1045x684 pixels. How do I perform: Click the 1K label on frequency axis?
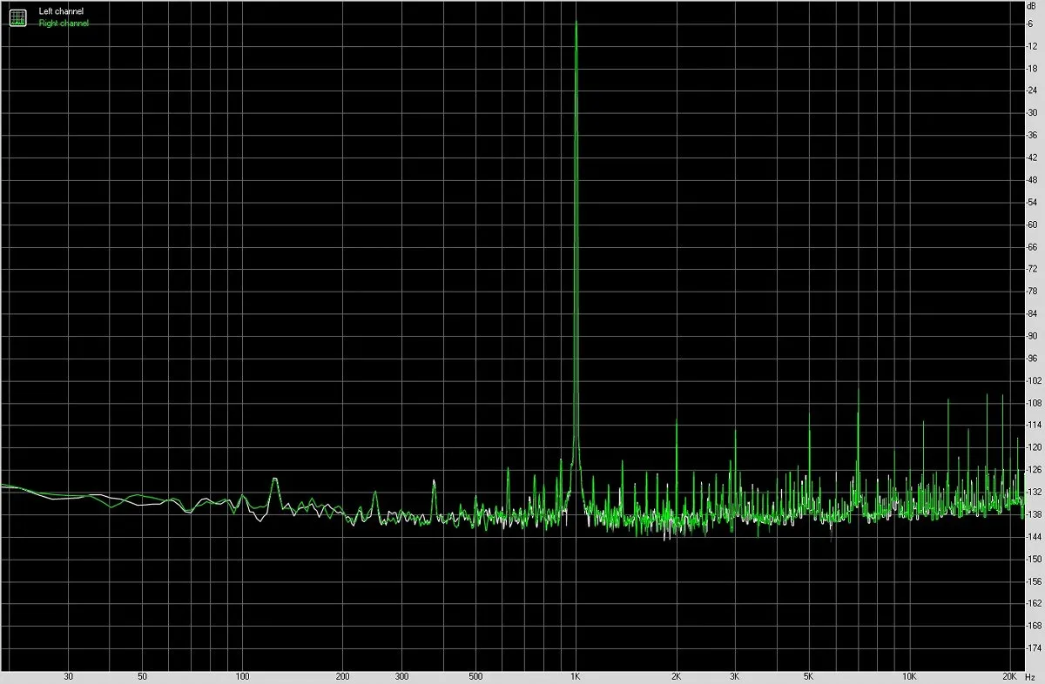575,676
